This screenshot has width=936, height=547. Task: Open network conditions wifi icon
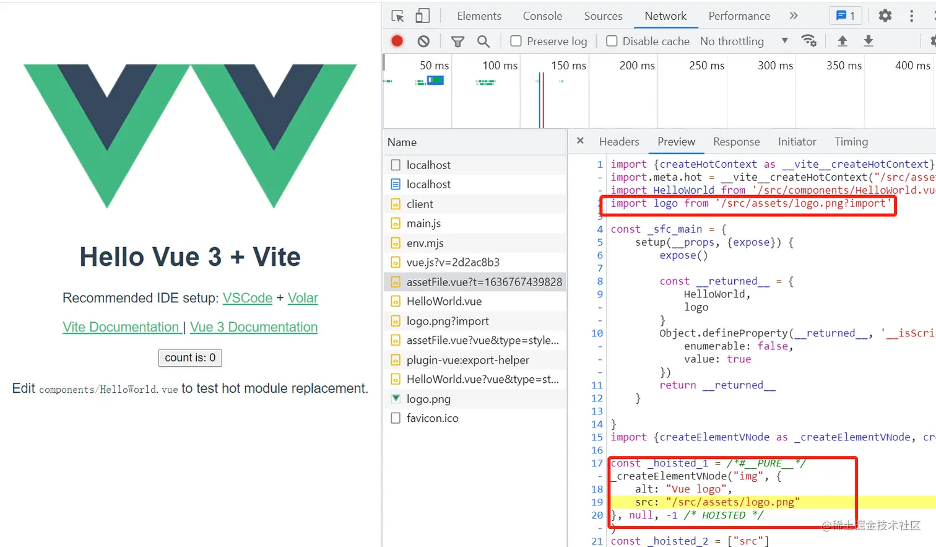tap(808, 41)
